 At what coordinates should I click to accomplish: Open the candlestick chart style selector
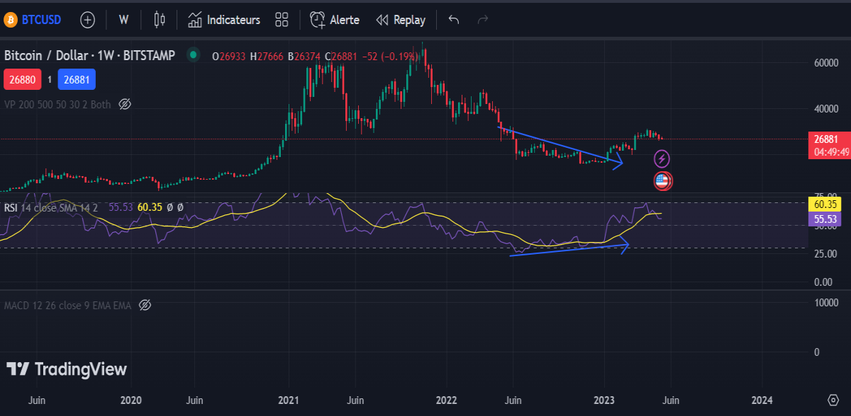pyautogui.click(x=160, y=20)
